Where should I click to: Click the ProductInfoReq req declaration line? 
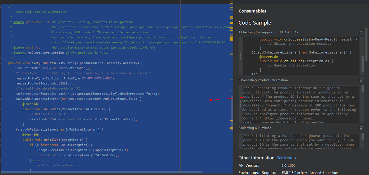coord(53,68)
